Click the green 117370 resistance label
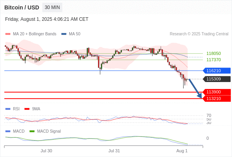Screen dimensions: 232x157 pyautogui.click(x=214, y=60)
